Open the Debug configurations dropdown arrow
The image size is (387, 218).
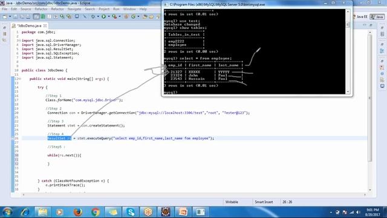click(x=98, y=16)
